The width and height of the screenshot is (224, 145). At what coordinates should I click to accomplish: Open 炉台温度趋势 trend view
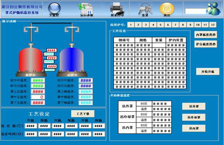[206, 44]
